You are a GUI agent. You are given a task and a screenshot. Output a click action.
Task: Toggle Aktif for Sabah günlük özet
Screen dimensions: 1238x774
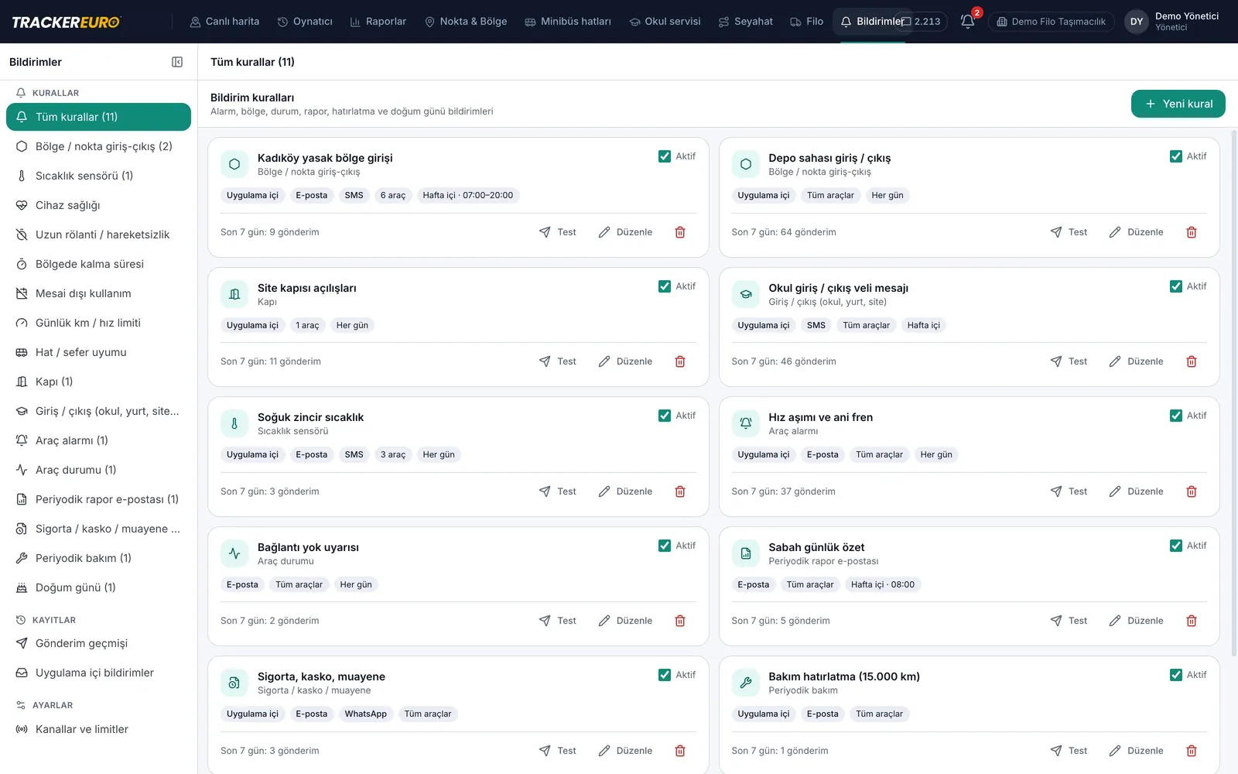1176,546
